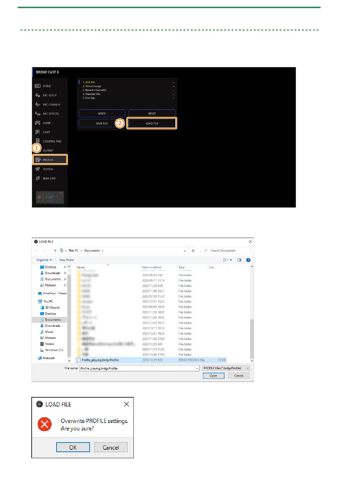Click the PROFILE page icon

coord(38,160)
